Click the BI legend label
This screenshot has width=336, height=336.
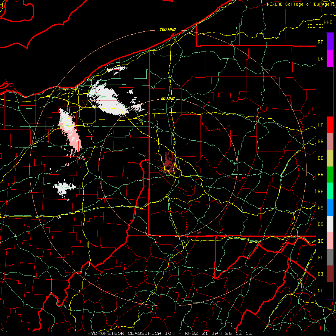point(321,274)
